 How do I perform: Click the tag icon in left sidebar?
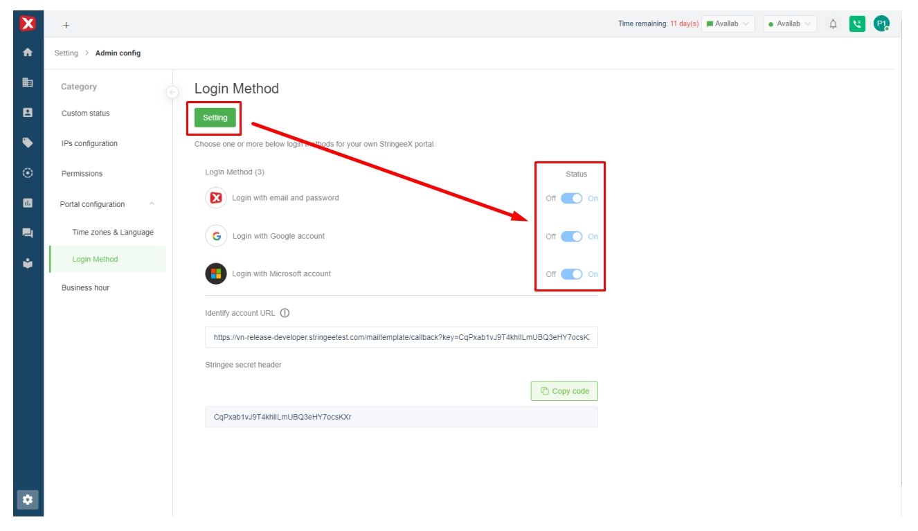[x=28, y=143]
